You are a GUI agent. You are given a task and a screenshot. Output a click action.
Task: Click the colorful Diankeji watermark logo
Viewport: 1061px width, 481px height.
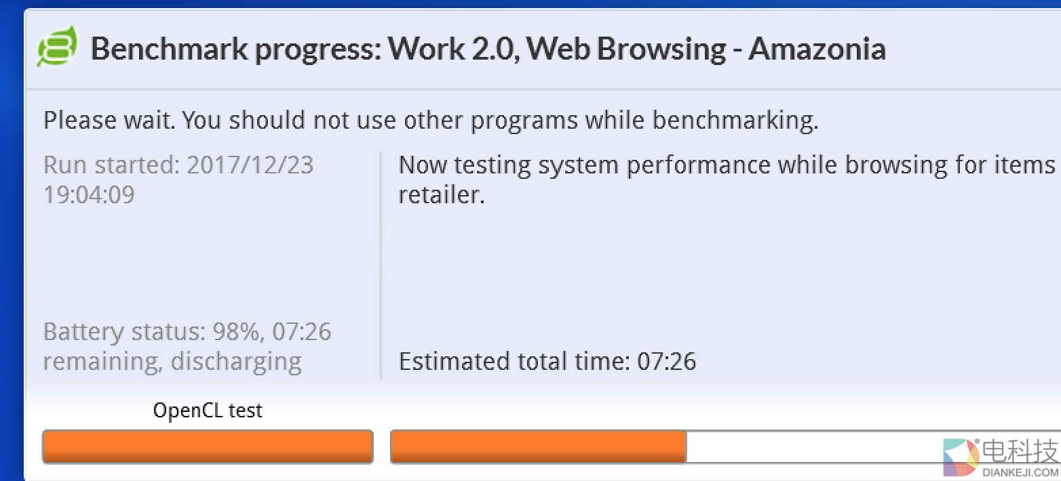pyautogui.click(x=961, y=458)
